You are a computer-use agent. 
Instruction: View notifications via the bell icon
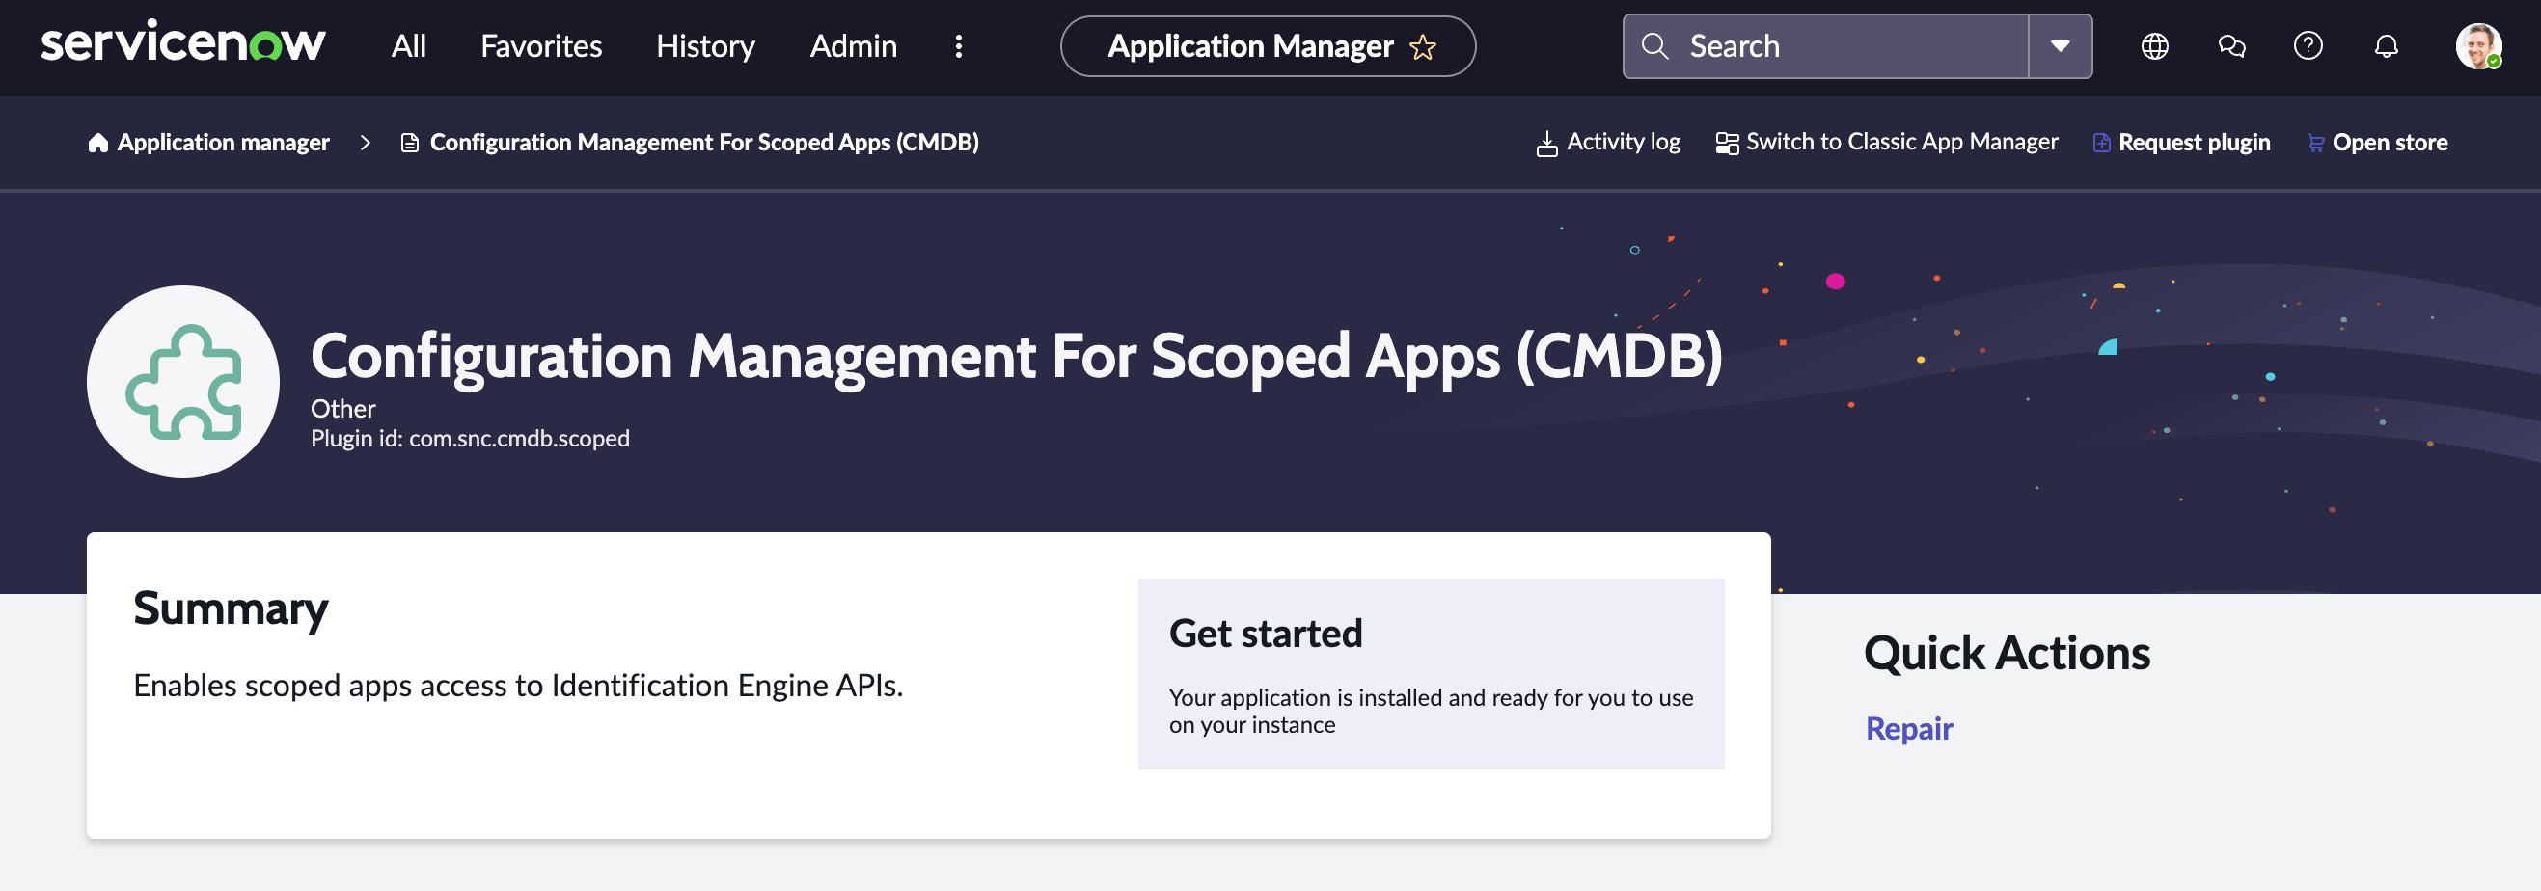(x=2386, y=45)
